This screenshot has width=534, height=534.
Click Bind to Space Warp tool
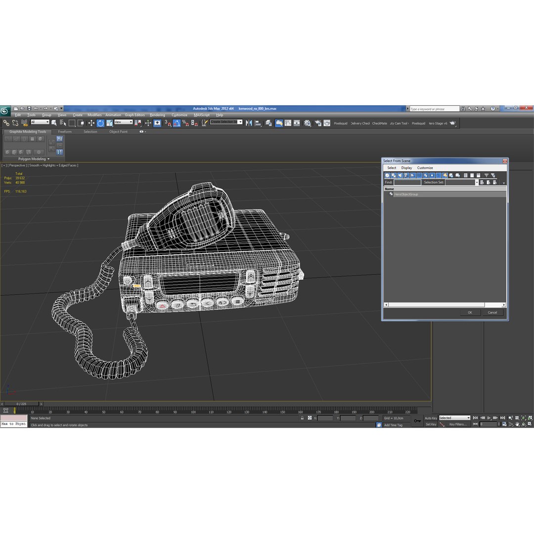pyautogui.click(x=24, y=123)
